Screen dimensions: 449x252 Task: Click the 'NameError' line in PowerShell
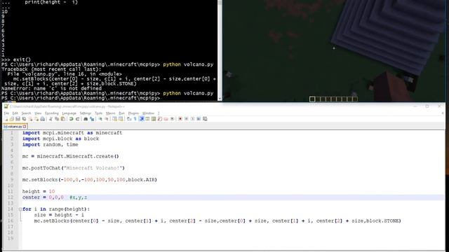pyautogui.click(x=51, y=89)
